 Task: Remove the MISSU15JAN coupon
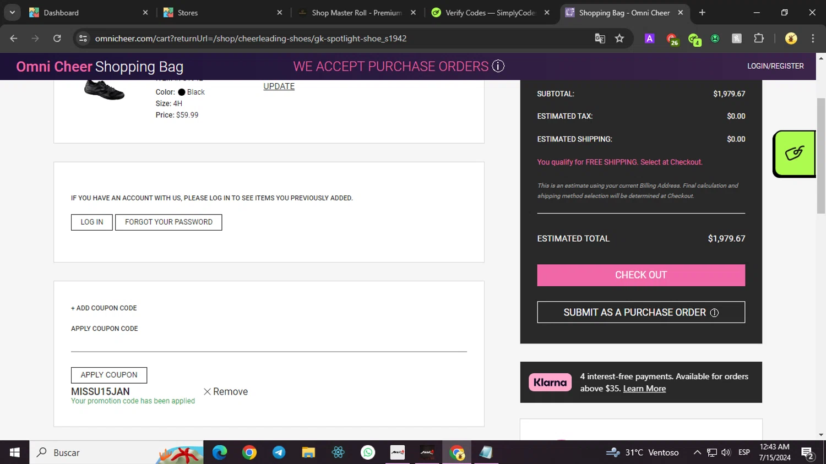point(226,392)
